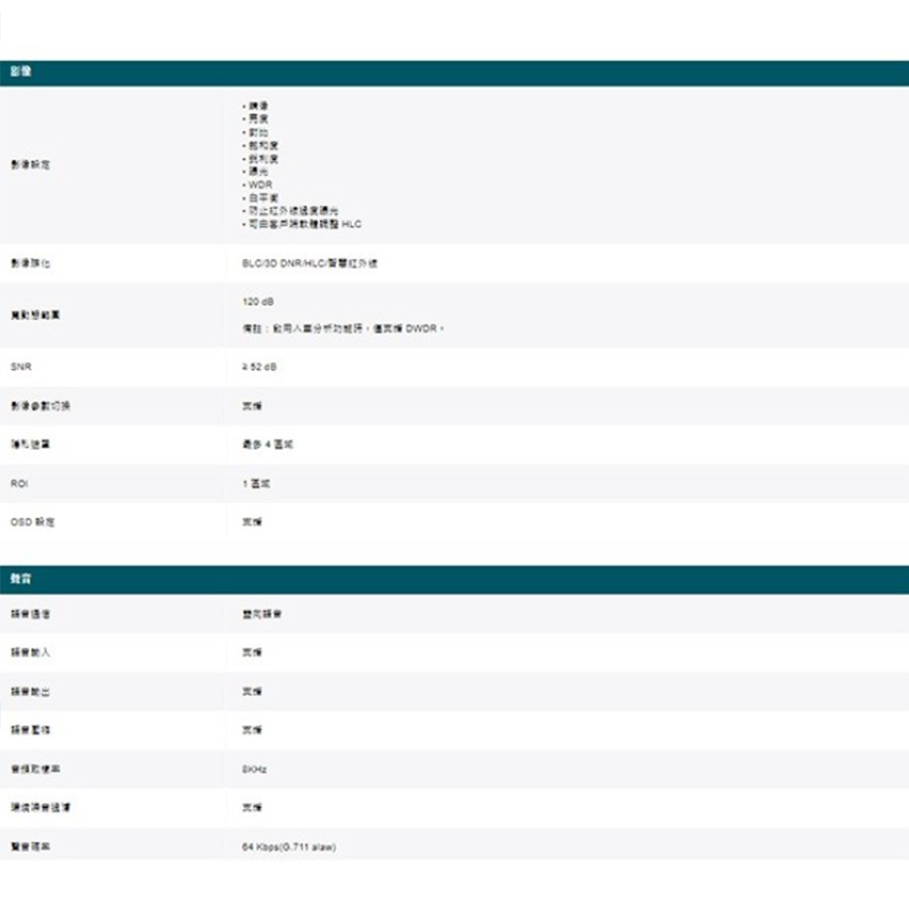Click the 聲音 section header bar
This screenshot has width=909, height=909.
(x=454, y=579)
